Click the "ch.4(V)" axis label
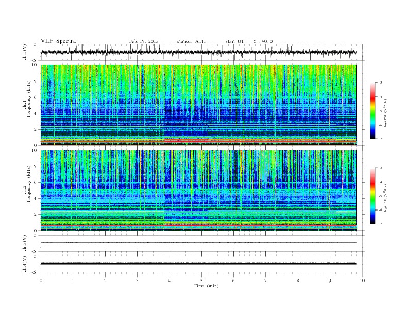This screenshot has height=315, width=408. [25, 264]
